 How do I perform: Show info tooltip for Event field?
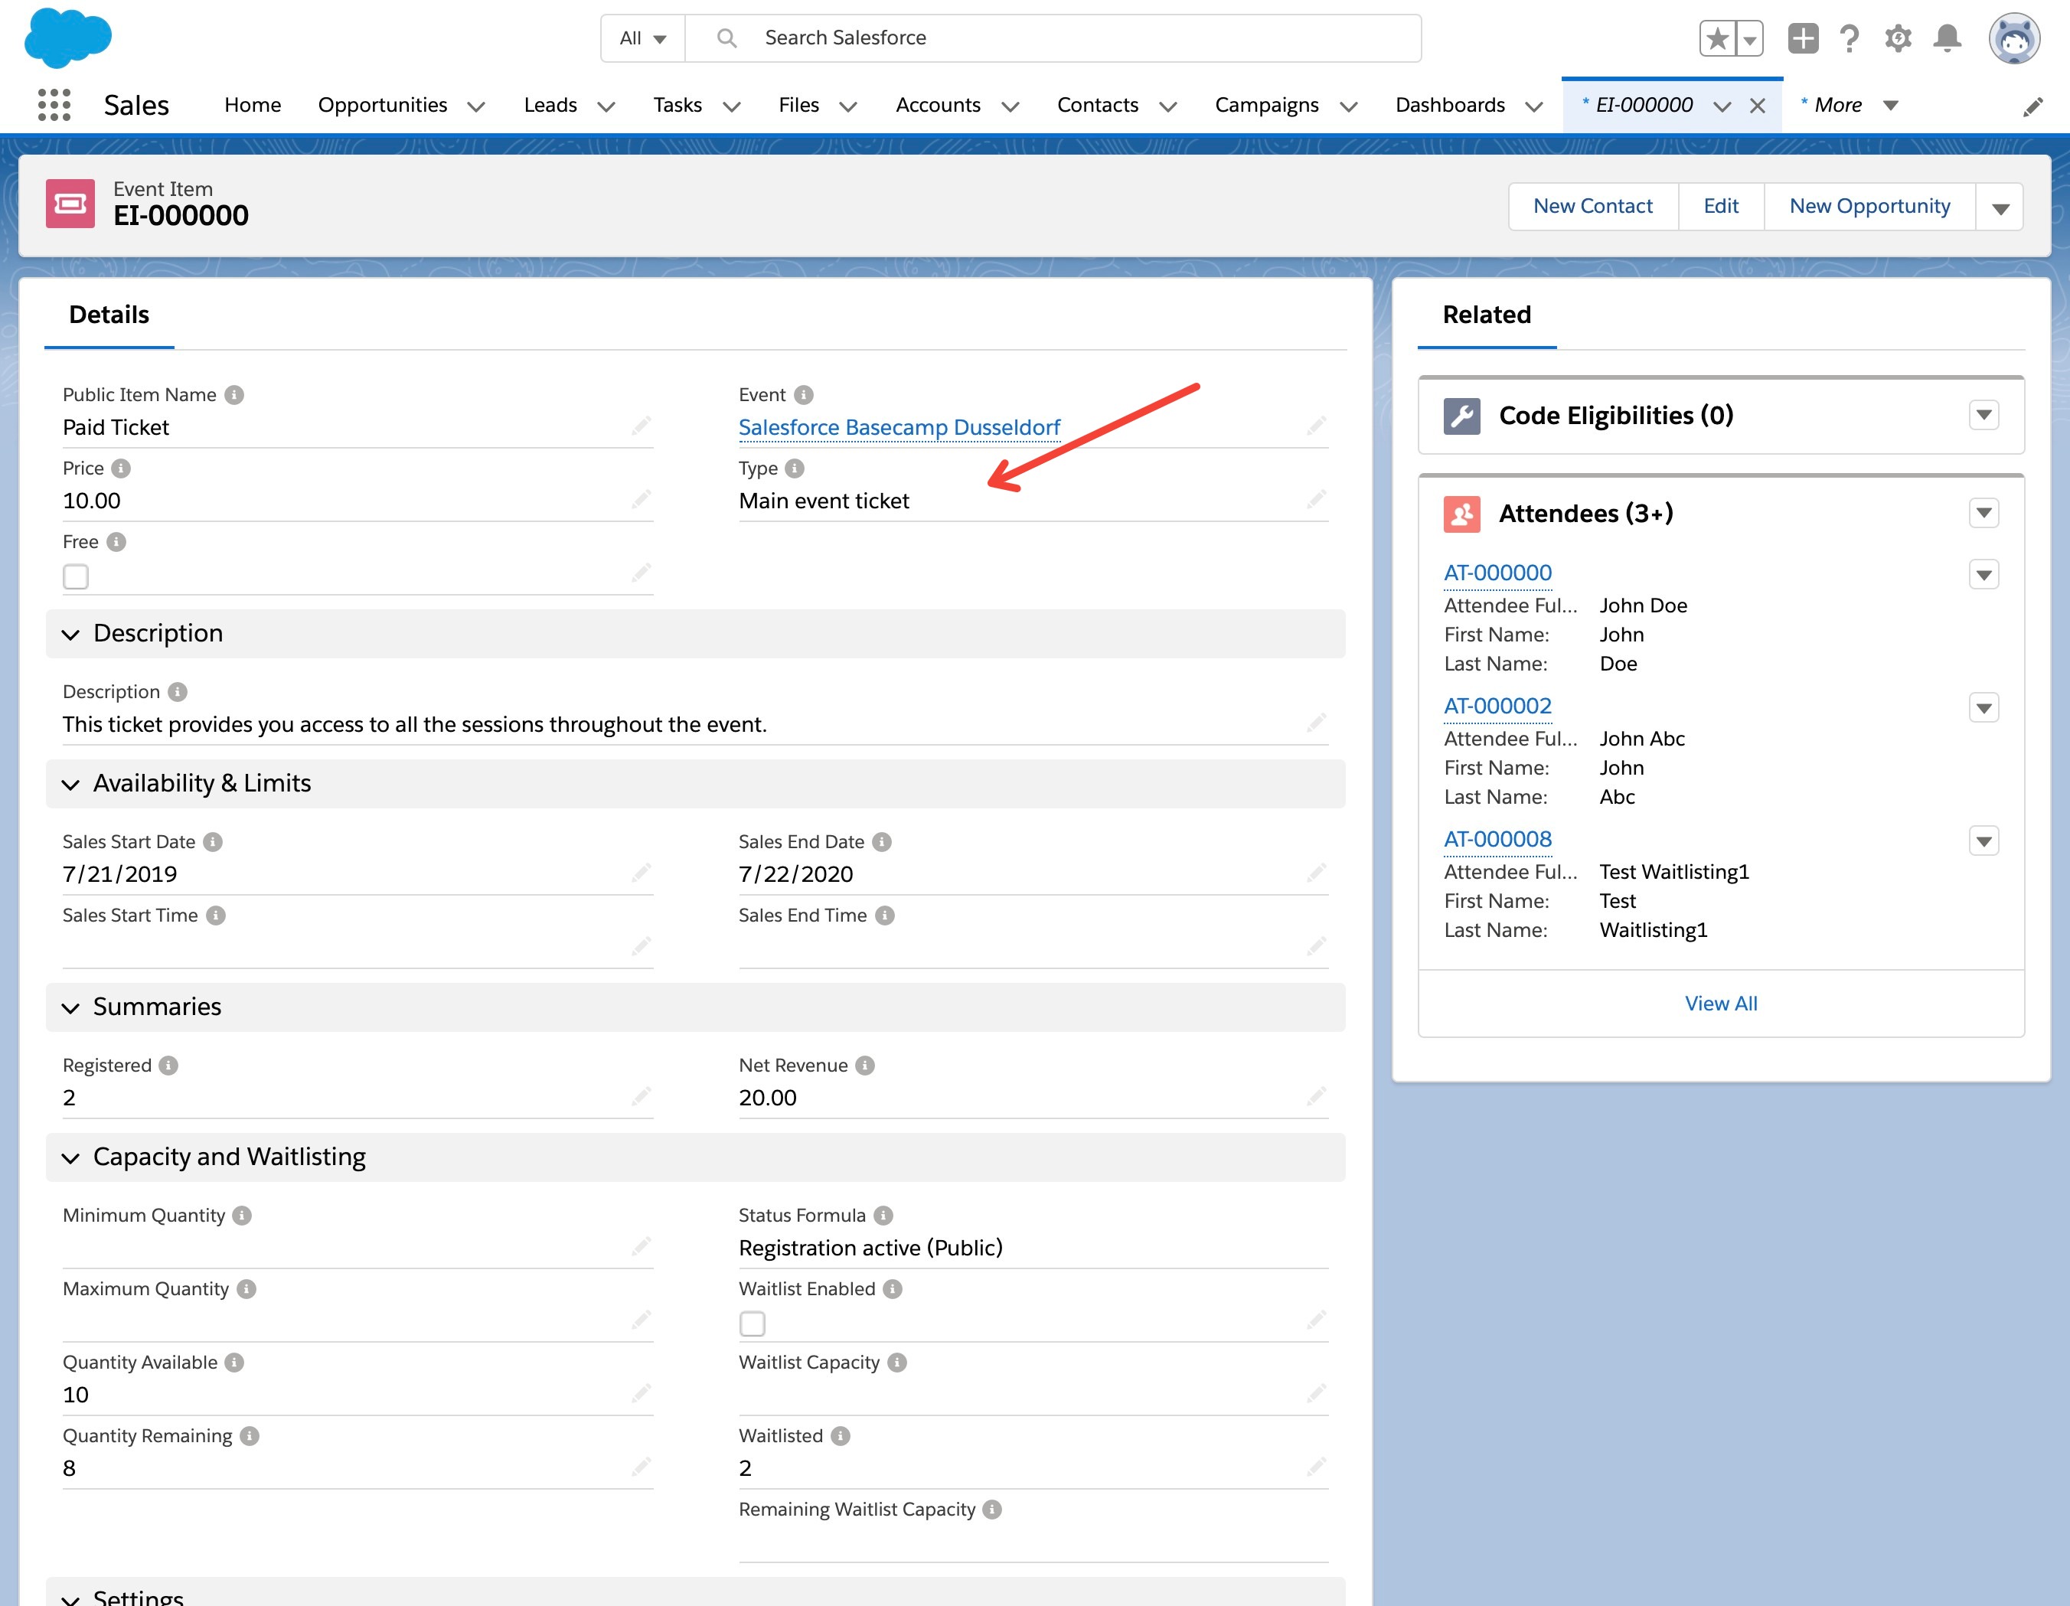tap(804, 395)
